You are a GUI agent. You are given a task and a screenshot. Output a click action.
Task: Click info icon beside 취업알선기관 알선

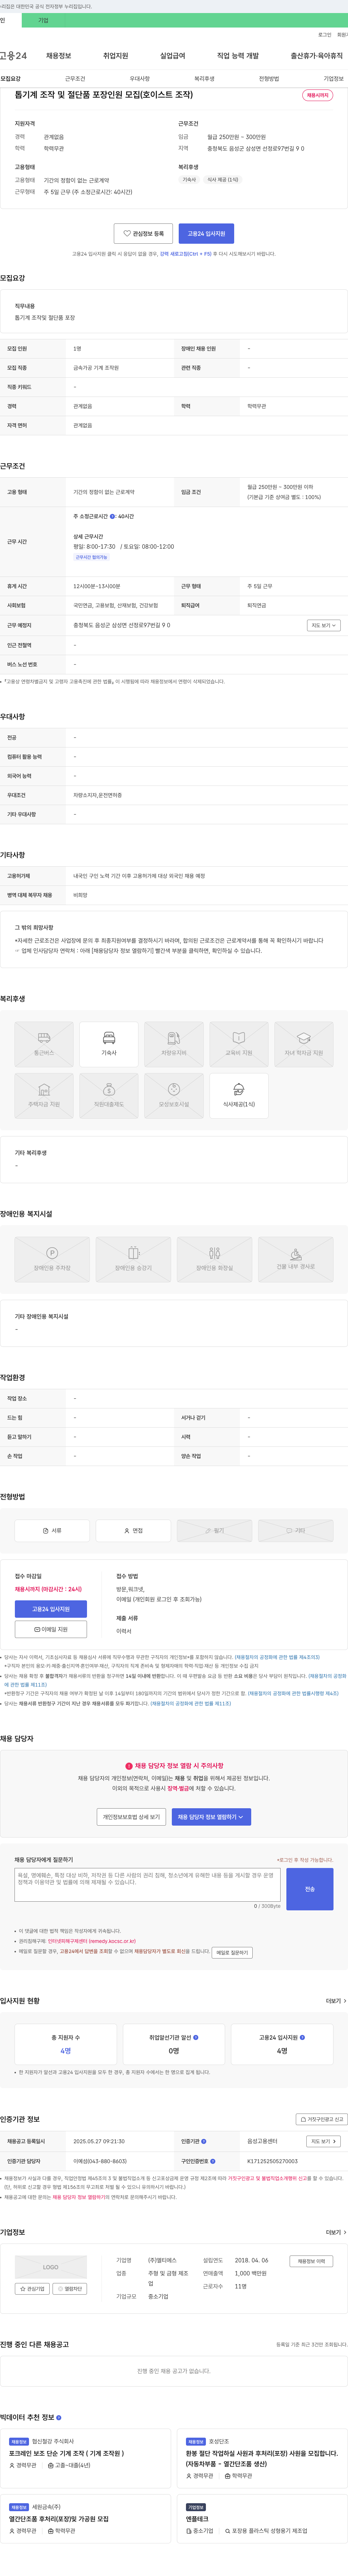coord(196,2037)
